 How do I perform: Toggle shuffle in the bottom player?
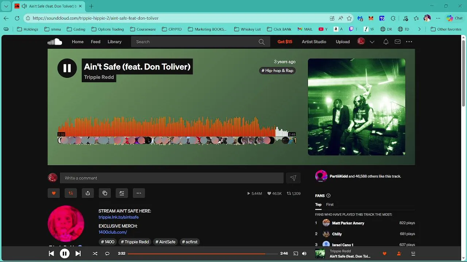(95, 254)
